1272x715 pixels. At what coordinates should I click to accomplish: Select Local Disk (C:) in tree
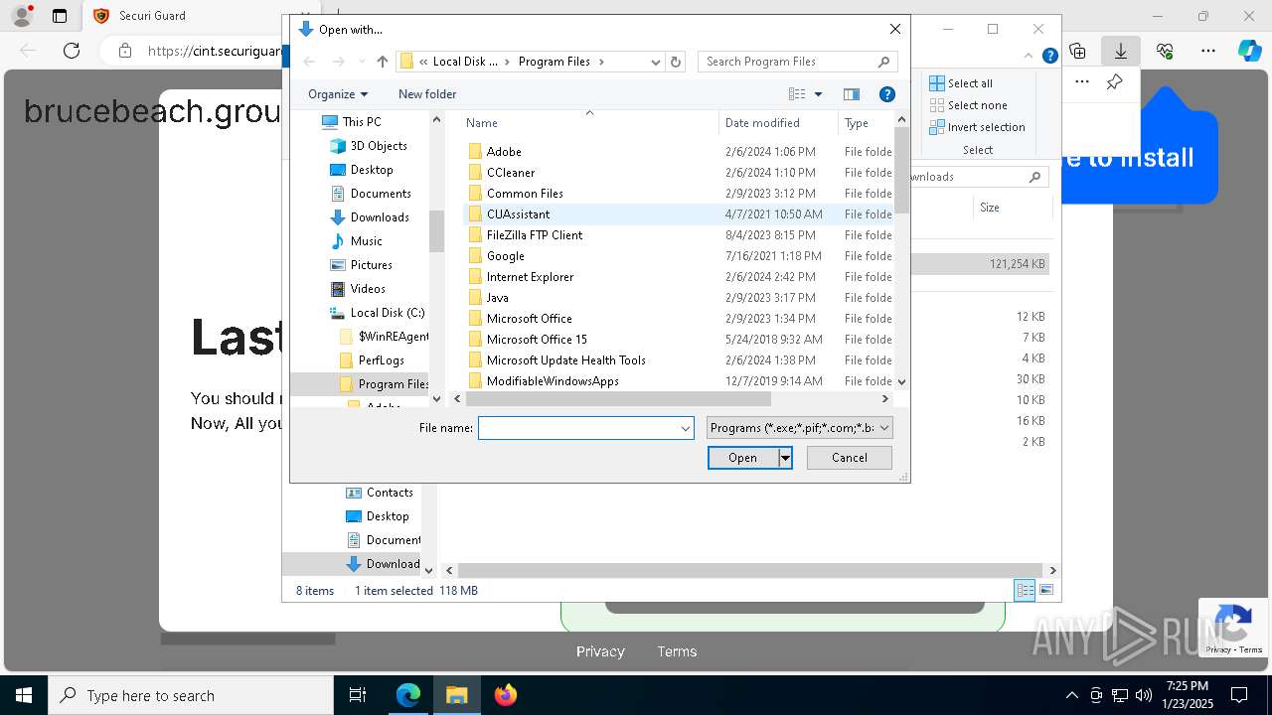tap(387, 313)
